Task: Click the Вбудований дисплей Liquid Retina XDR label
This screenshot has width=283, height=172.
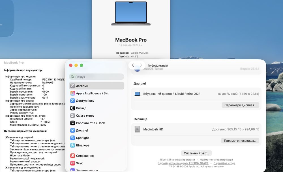Action: (172, 94)
